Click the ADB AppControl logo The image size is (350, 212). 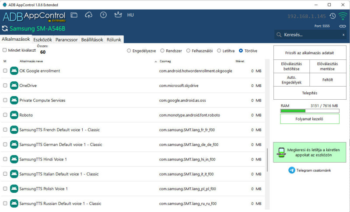coord(34,17)
